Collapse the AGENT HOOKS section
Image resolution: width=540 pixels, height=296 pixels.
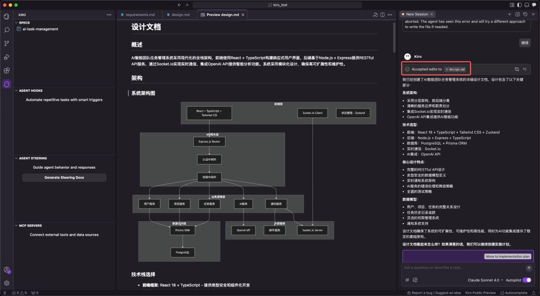(x=30, y=90)
